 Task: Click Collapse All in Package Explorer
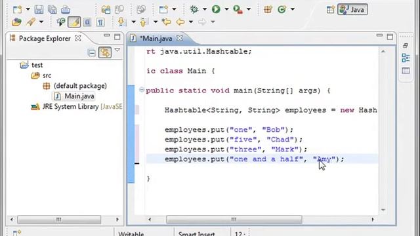click(x=92, y=52)
